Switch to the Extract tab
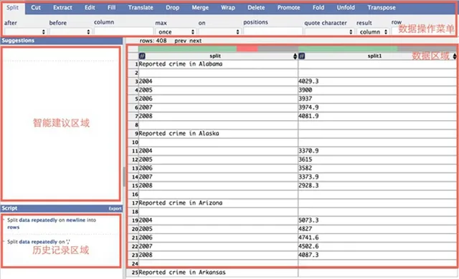The height and width of the screenshot is (279, 459). pos(62,8)
